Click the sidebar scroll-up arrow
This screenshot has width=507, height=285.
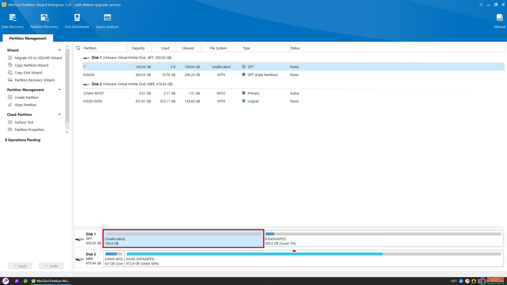tap(67, 46)
